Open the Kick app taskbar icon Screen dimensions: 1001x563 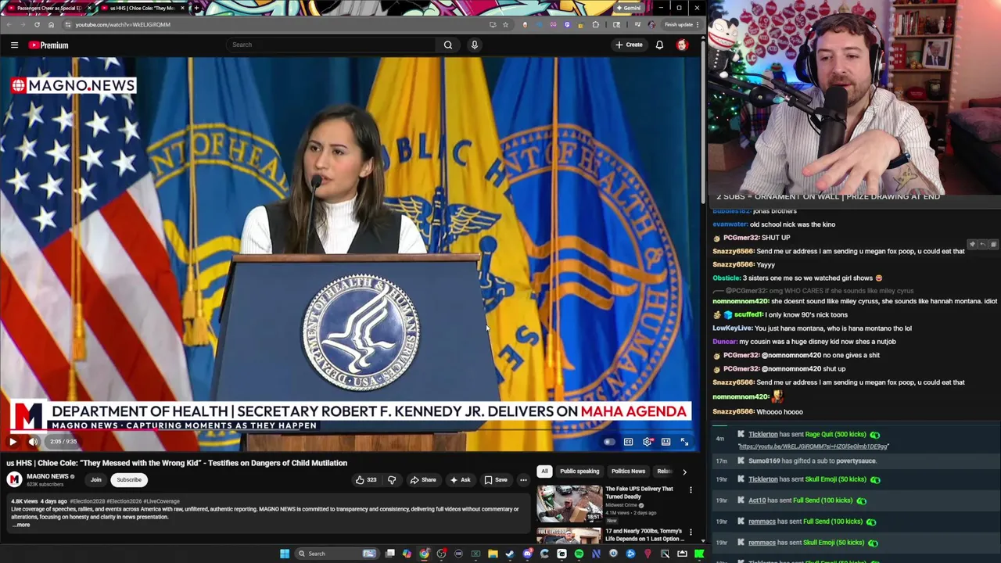click(x=699, y=554)
